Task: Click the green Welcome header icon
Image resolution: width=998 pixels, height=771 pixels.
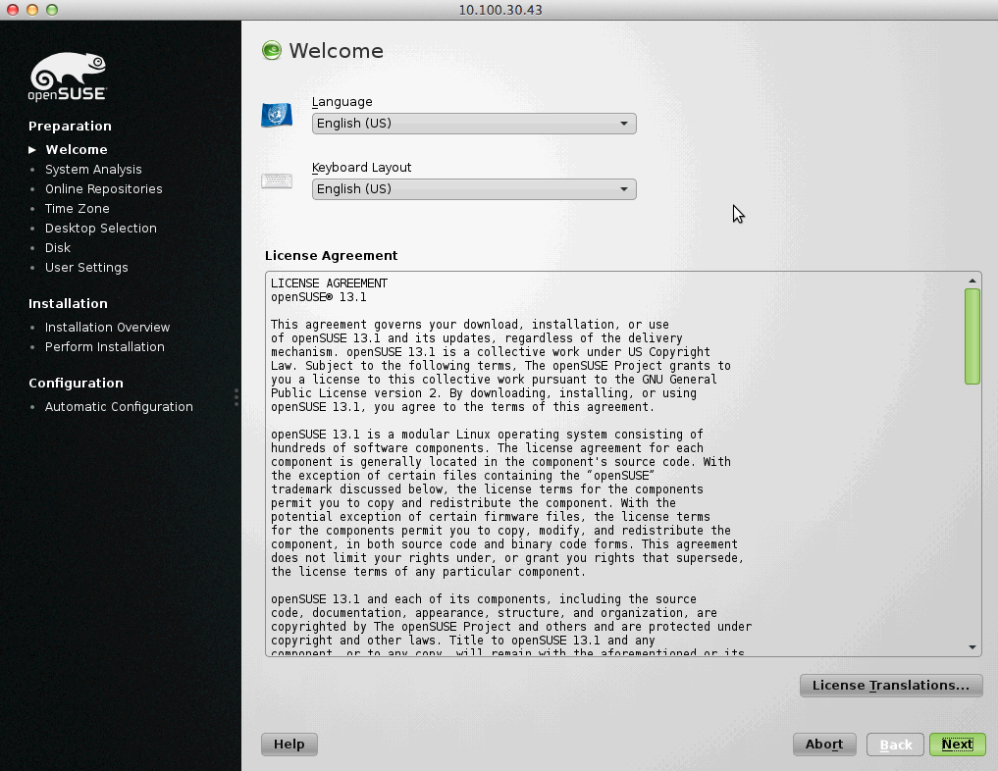Action: pyautogui.click(x=272, y=50)
